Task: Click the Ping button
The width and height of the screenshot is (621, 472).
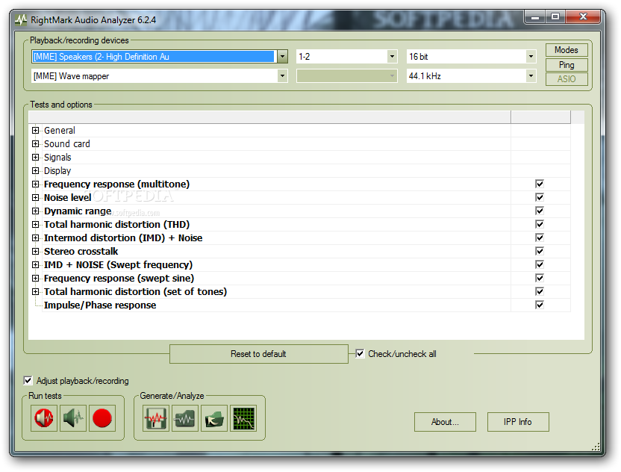Action: (x=567, y=65)
